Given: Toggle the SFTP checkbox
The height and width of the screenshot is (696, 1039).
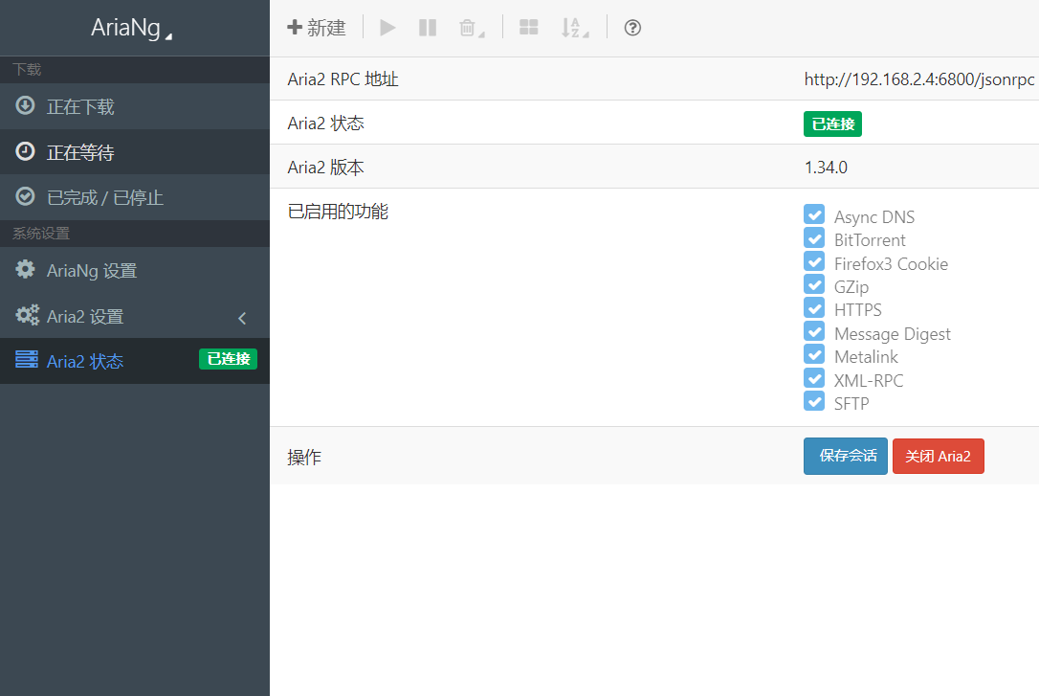Looking at the screenshot, I should [814, 402].
